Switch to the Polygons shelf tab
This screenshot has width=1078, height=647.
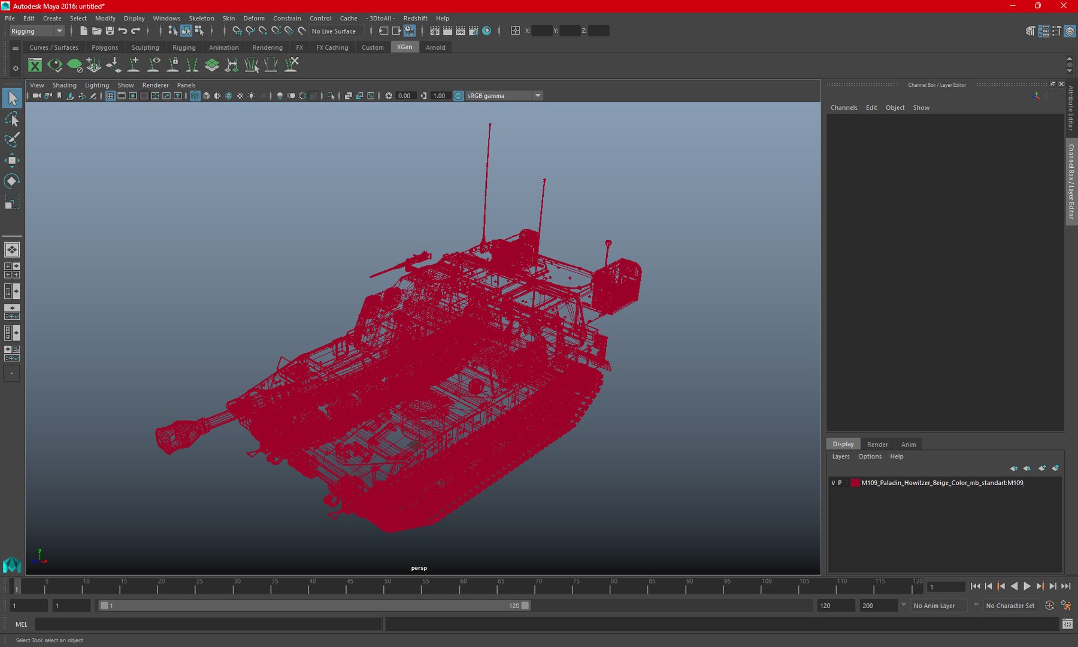[105, 47]
